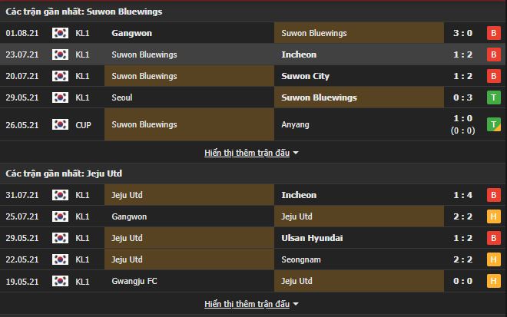Click the red B result badge for the 3:0 match

click(492, 33)
